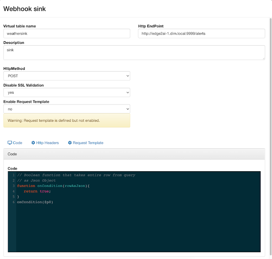Click the Code panel header bar
Viewport: 272px width, 259px height.
point(134,154)
